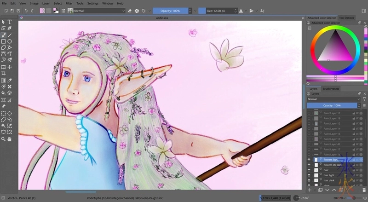Pick the Ellipse tool in toolbox
Image resolution: width=368 pixels, height=202 pixels.
[x=10, y=41]
